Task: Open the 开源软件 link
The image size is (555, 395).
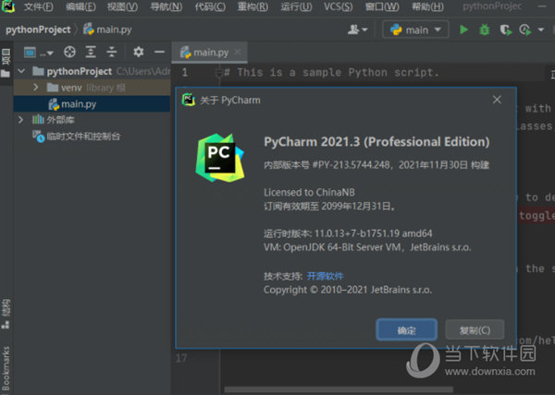Action: [325, 276]
